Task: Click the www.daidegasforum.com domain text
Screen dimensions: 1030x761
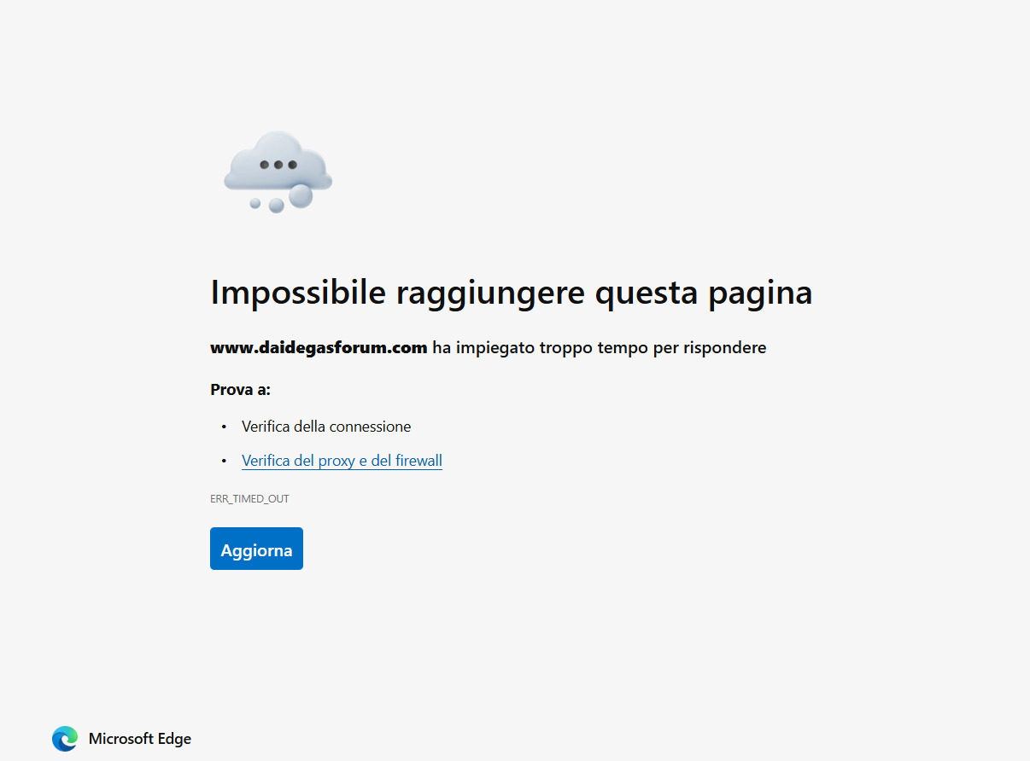Action: (319, 347)
